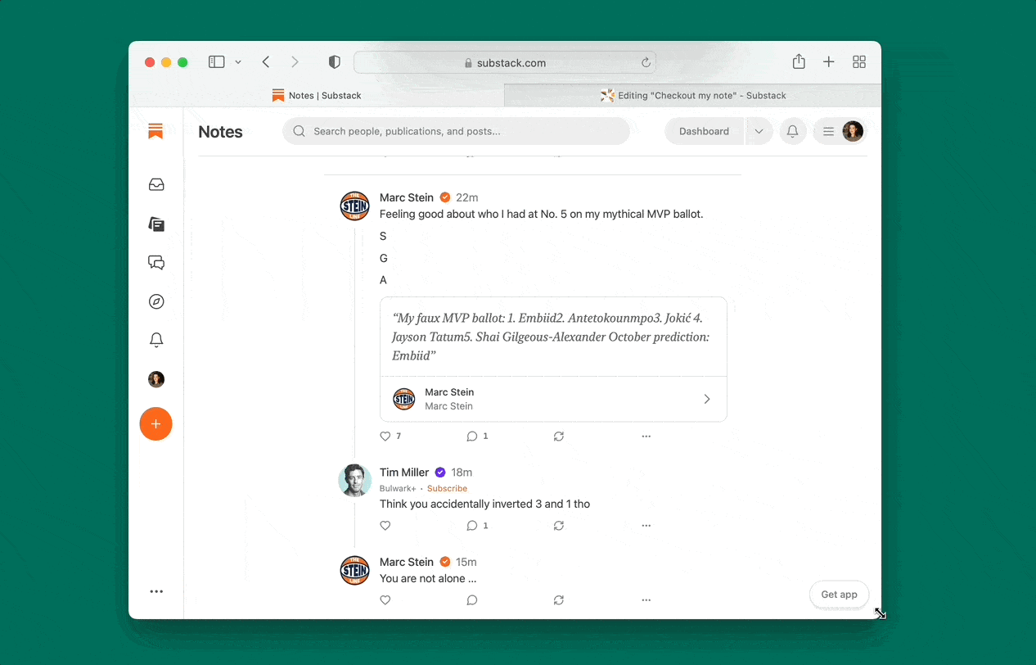Viewport: 1036px width, 665px height.
Task: Click the top-bar notifications bell
Action: [792, 131]
